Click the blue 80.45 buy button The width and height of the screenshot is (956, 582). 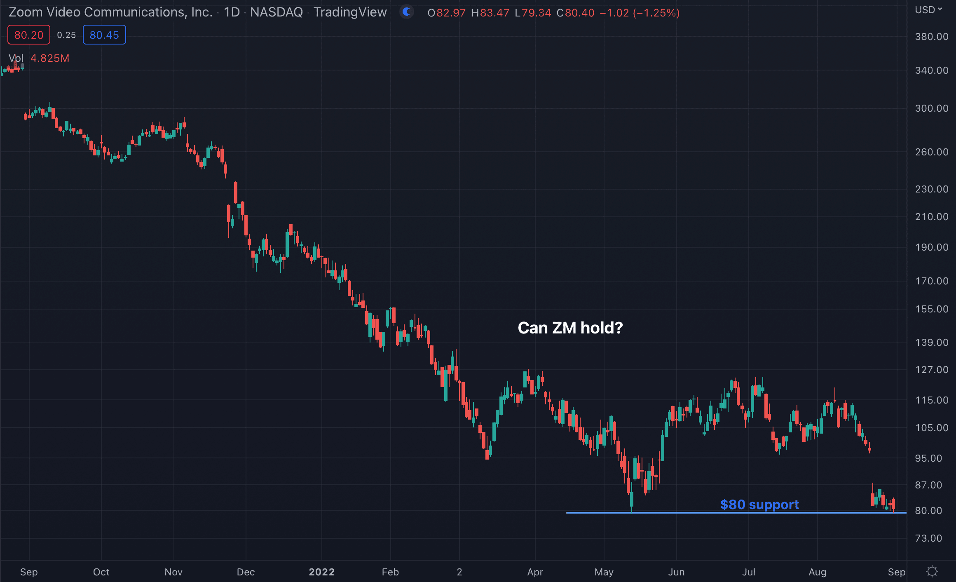[x=104, y=35]
